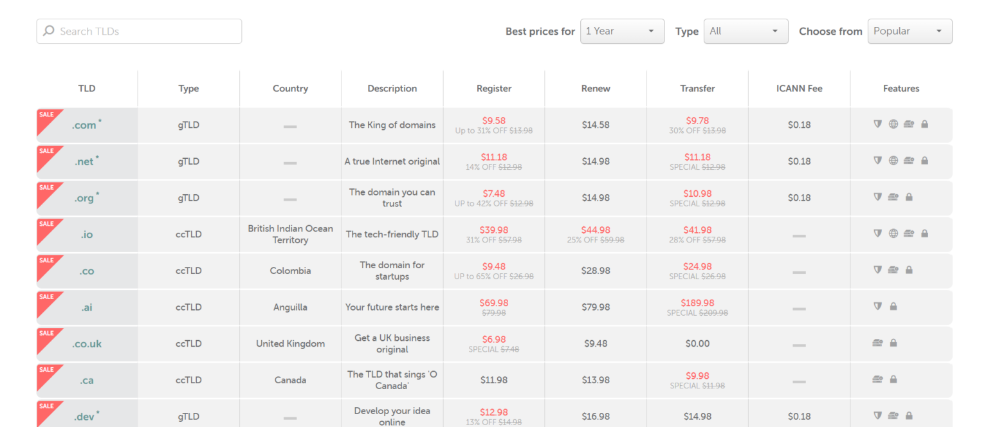988x427 pixels.
Task: Click inside the Search TLDs input field
Action: [x=138, y=31]
